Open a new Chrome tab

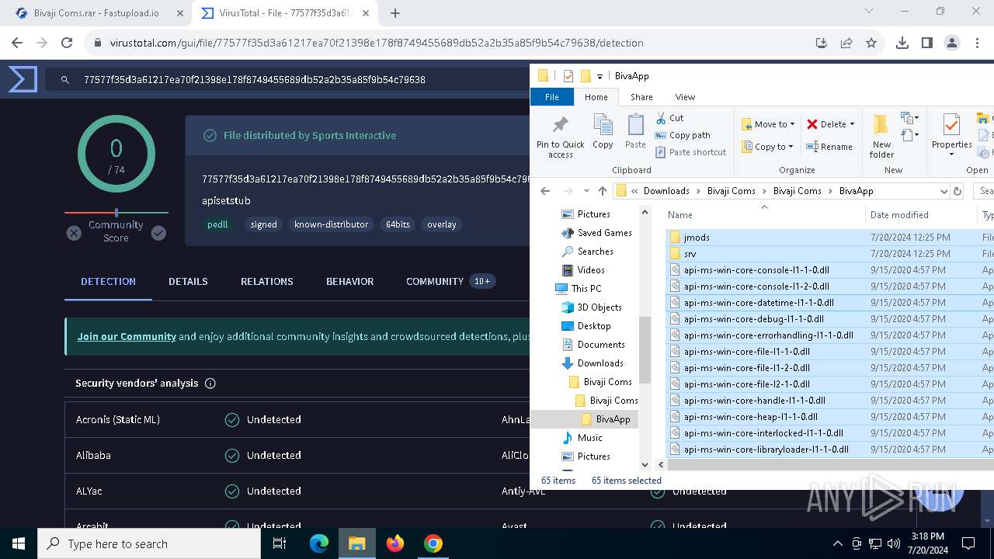pyautogui.click(x=395, y=13)
